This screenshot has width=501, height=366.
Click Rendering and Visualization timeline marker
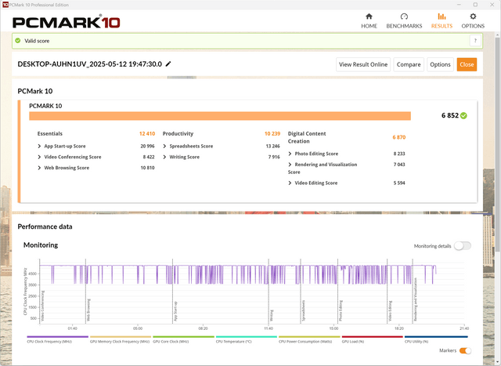tap(416, 299)
